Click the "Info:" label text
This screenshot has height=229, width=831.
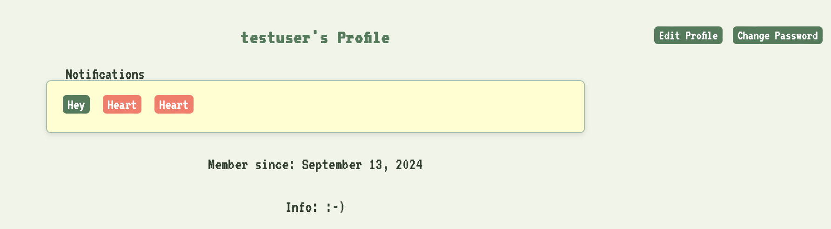tap(302, 207)
